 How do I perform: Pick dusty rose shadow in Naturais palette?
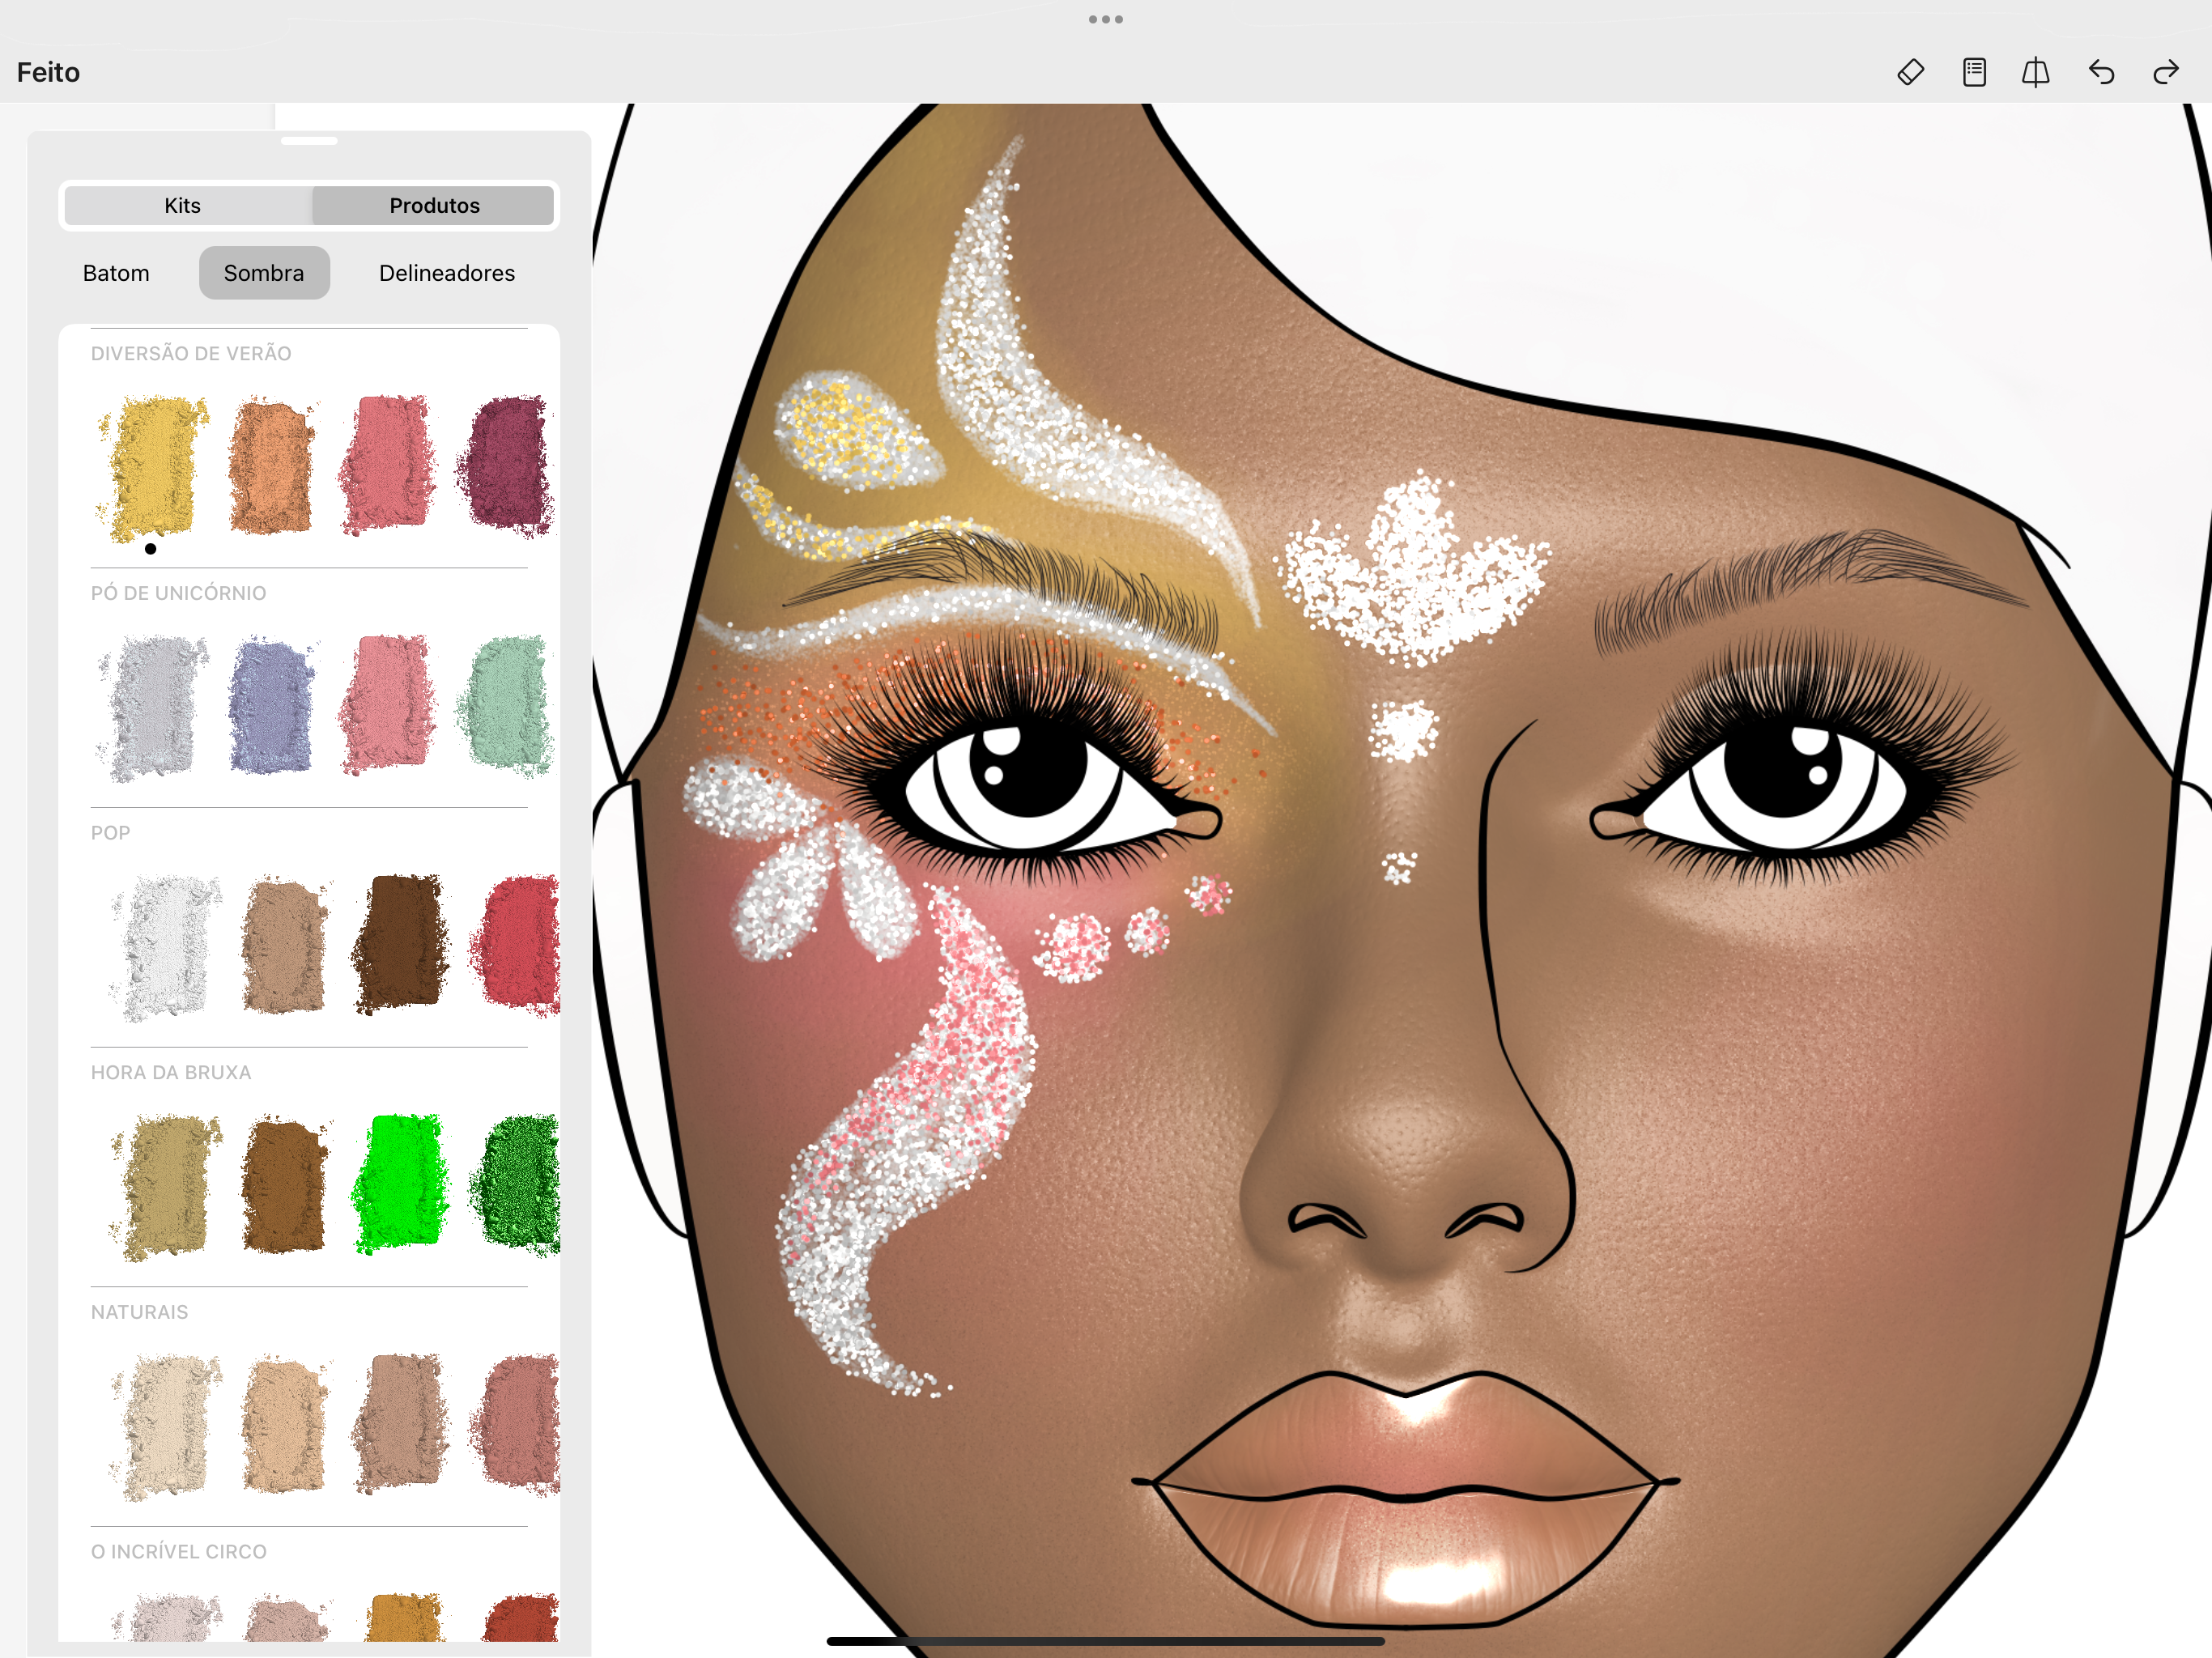[516, 1426]
